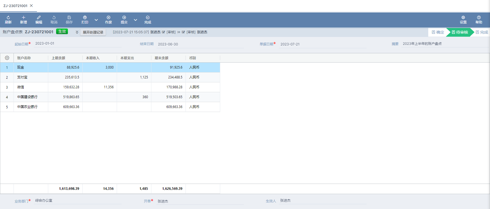This screenshot has height=209, width=490.
Task: Open the table column settings gear
Action: (7, 58)
